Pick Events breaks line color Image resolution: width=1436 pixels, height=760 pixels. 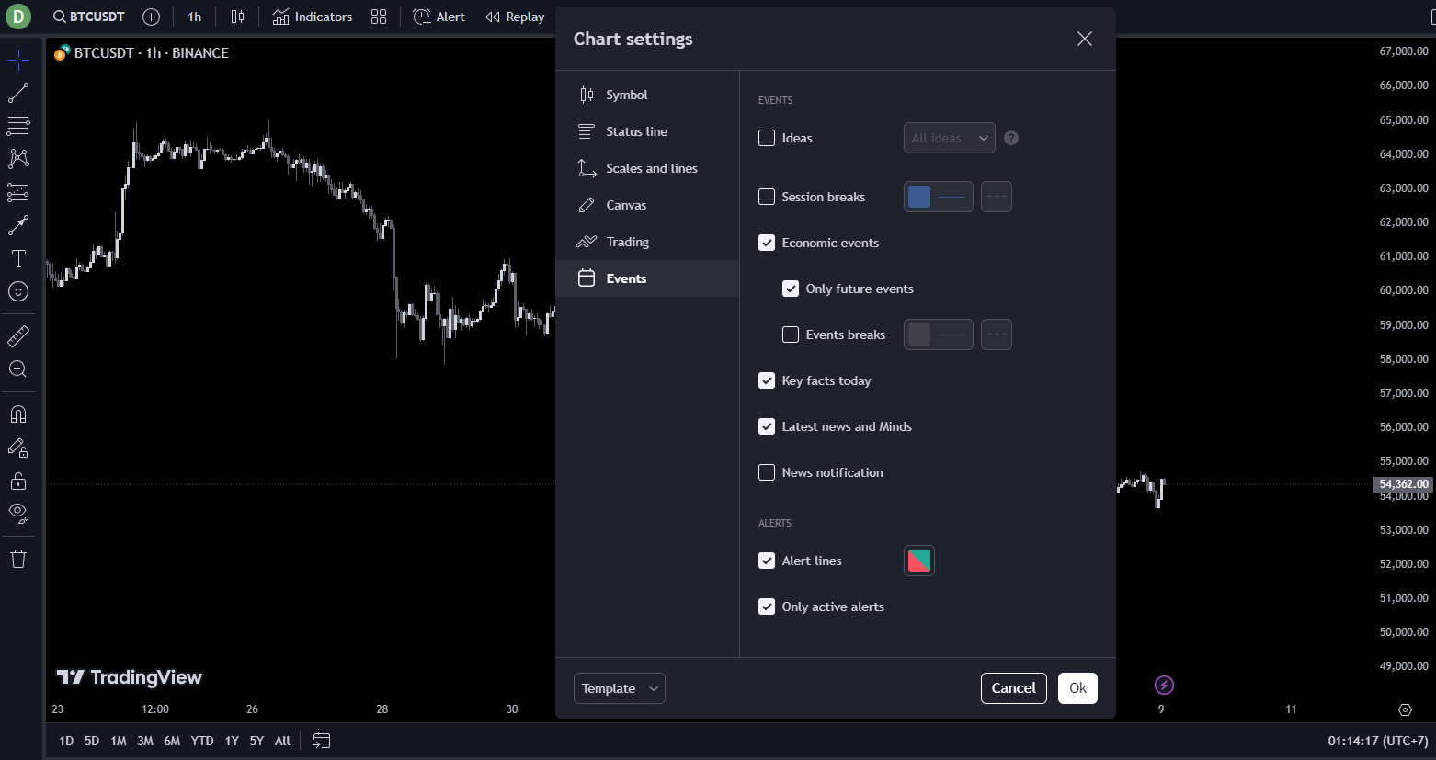(939, 335)
